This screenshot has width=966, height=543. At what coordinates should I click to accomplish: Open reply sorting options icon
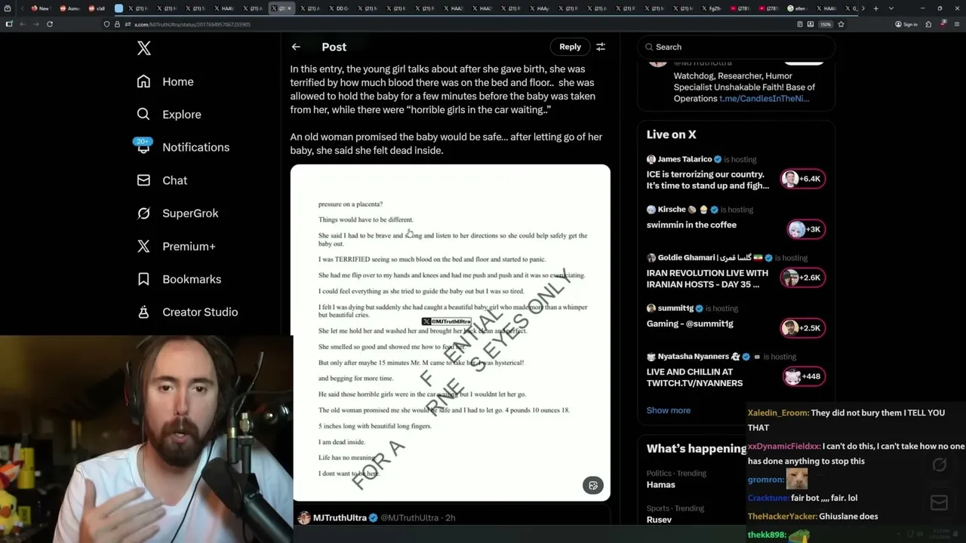(601, 47)
